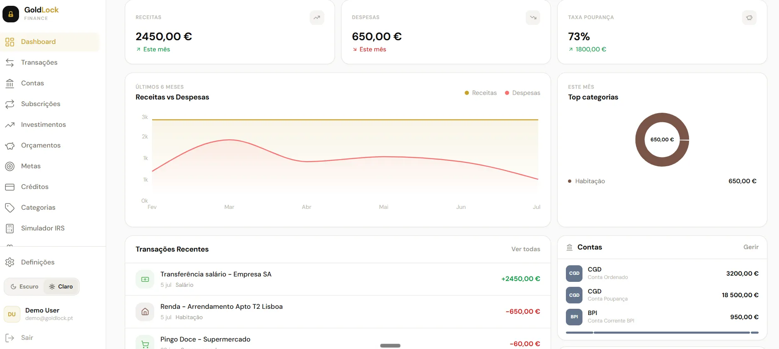
Task: Click the bank icon beside Contas panel title
Action: tap(570, 247)
